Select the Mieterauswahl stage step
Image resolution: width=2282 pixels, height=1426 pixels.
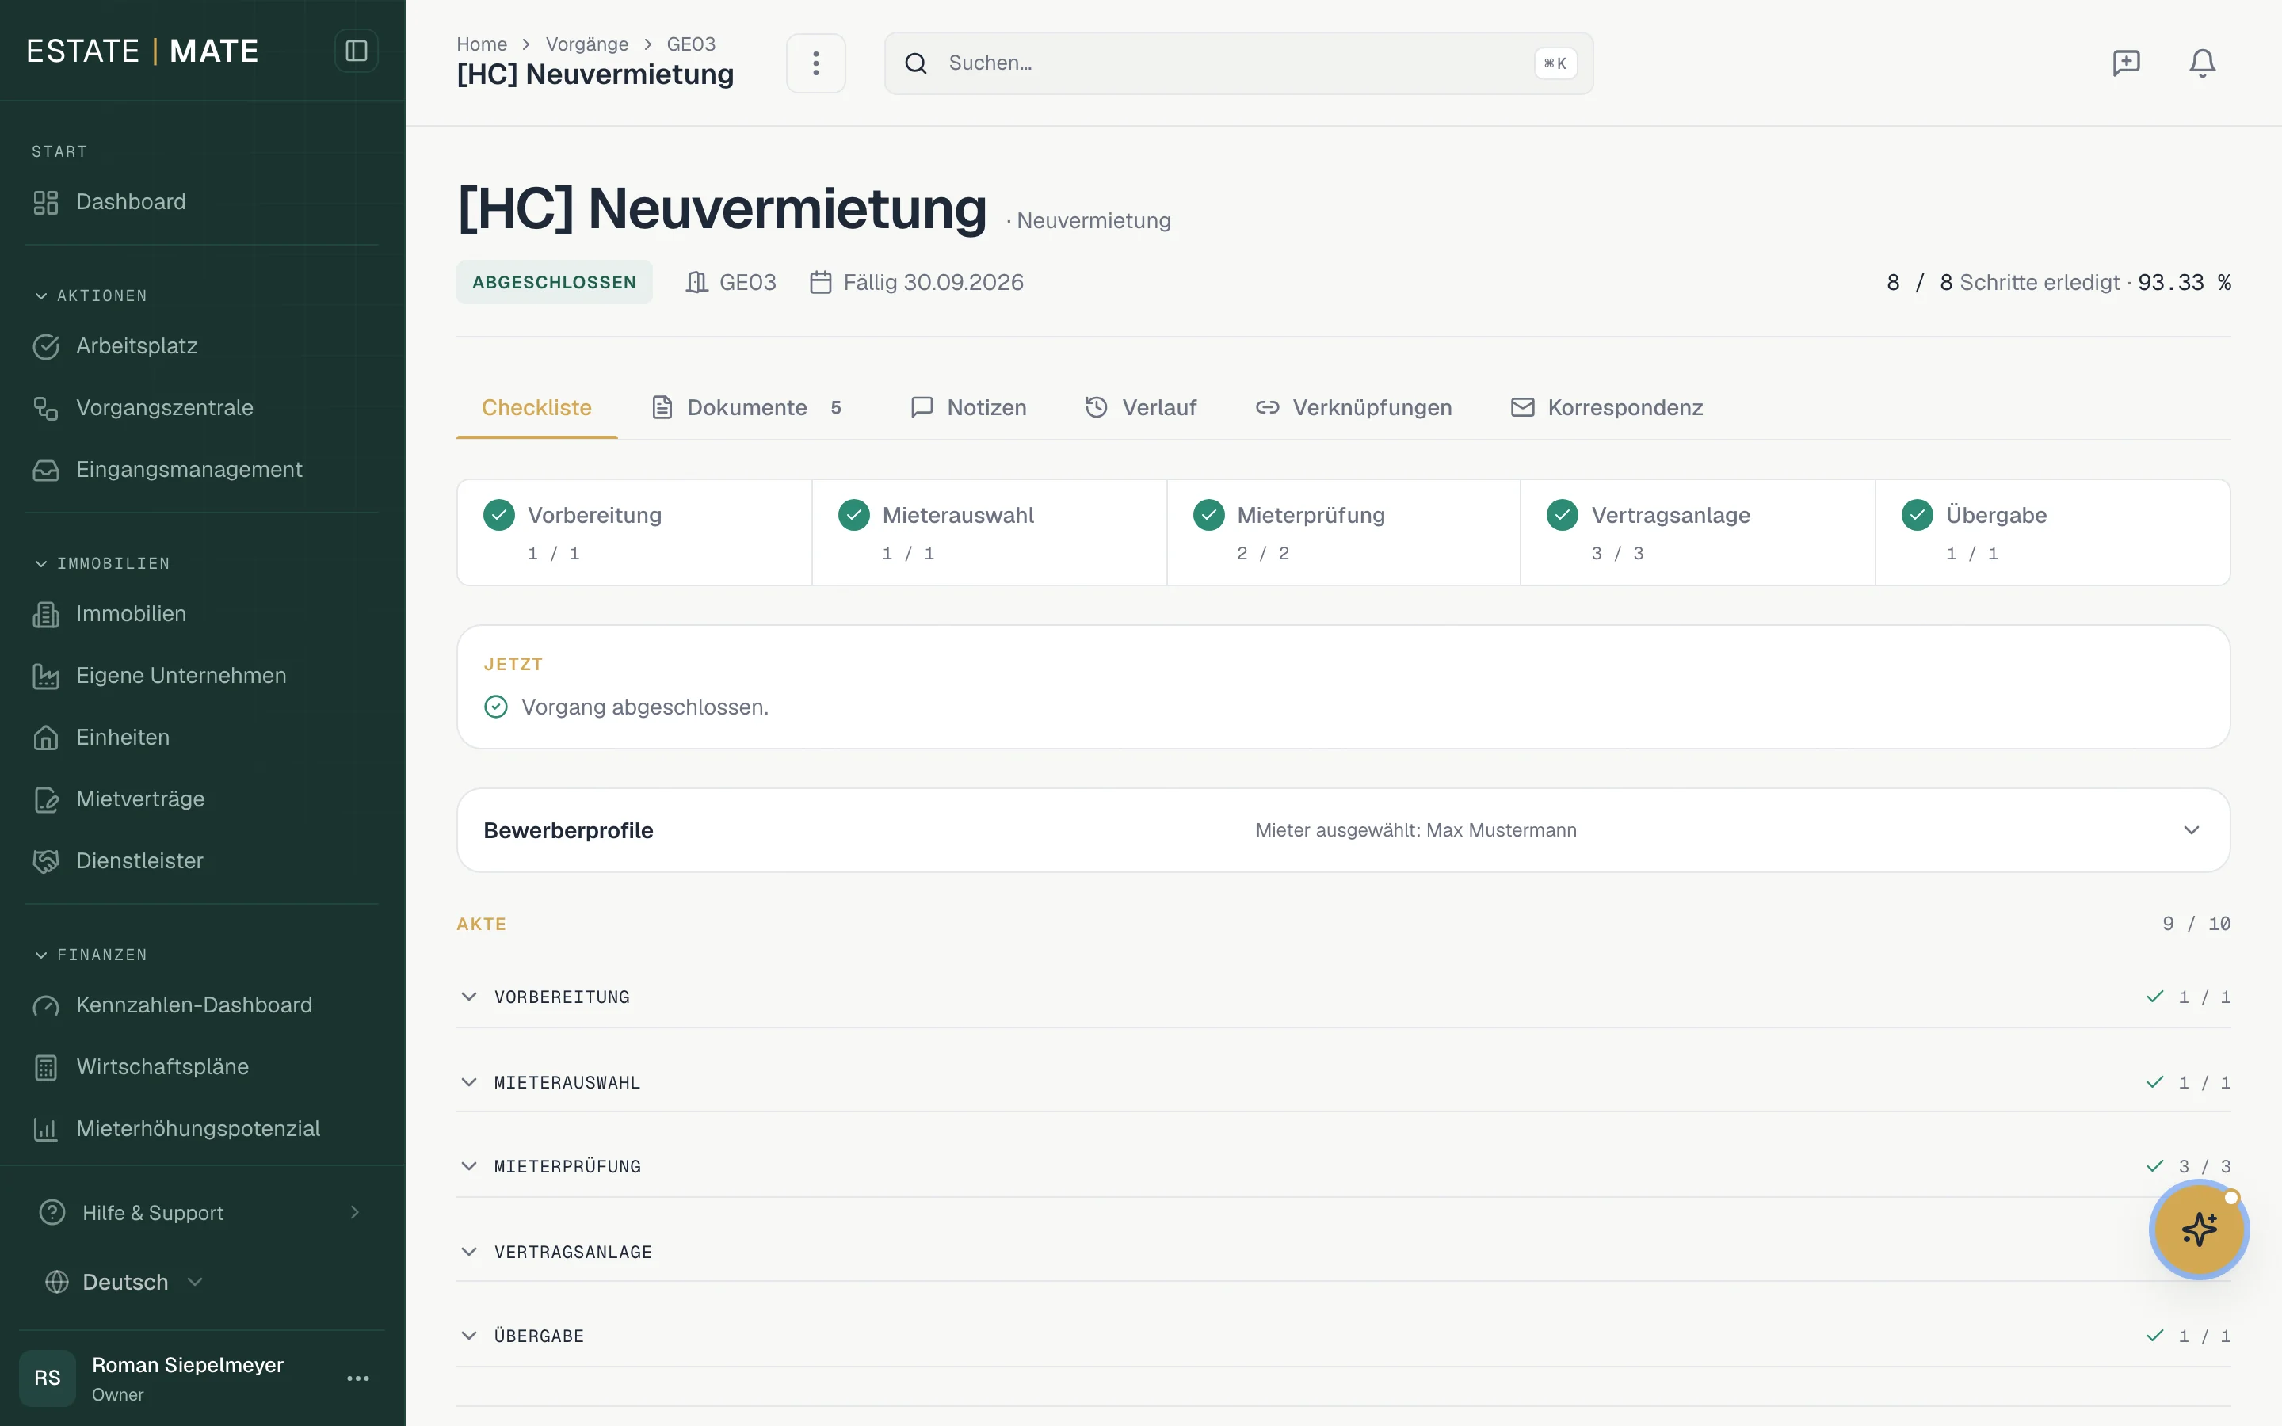pyautogui.click(x=989, y=533)
